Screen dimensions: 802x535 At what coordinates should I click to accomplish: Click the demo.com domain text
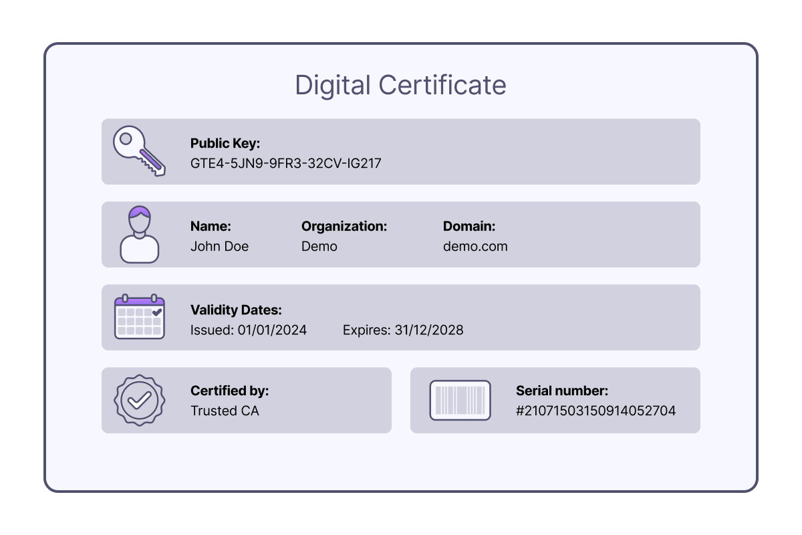[x=475, y=246]
